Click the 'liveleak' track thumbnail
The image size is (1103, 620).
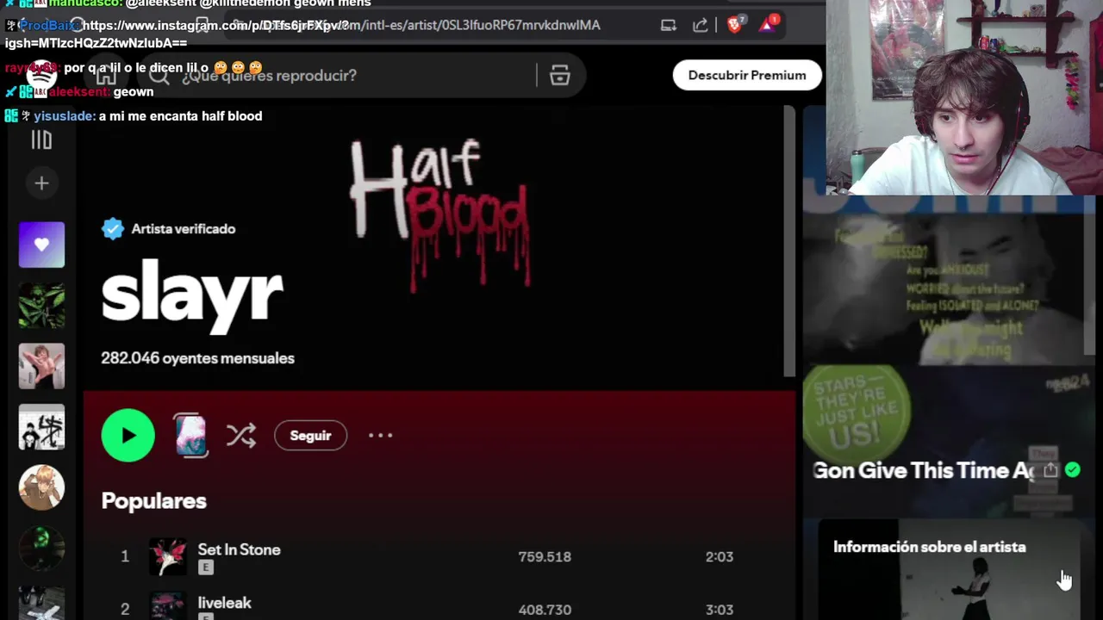[x=168, y=605]
